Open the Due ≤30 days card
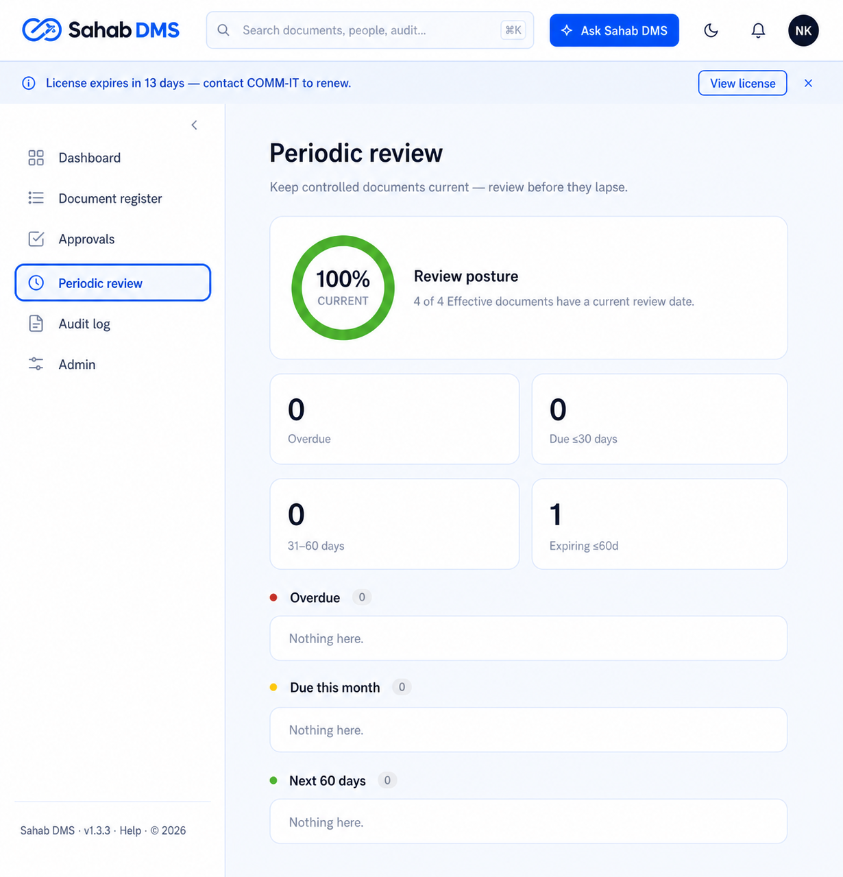The image size is (843, 877). pos(659,419)
